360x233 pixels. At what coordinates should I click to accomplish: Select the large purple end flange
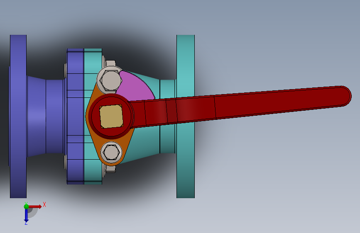(x=18, y=116)
